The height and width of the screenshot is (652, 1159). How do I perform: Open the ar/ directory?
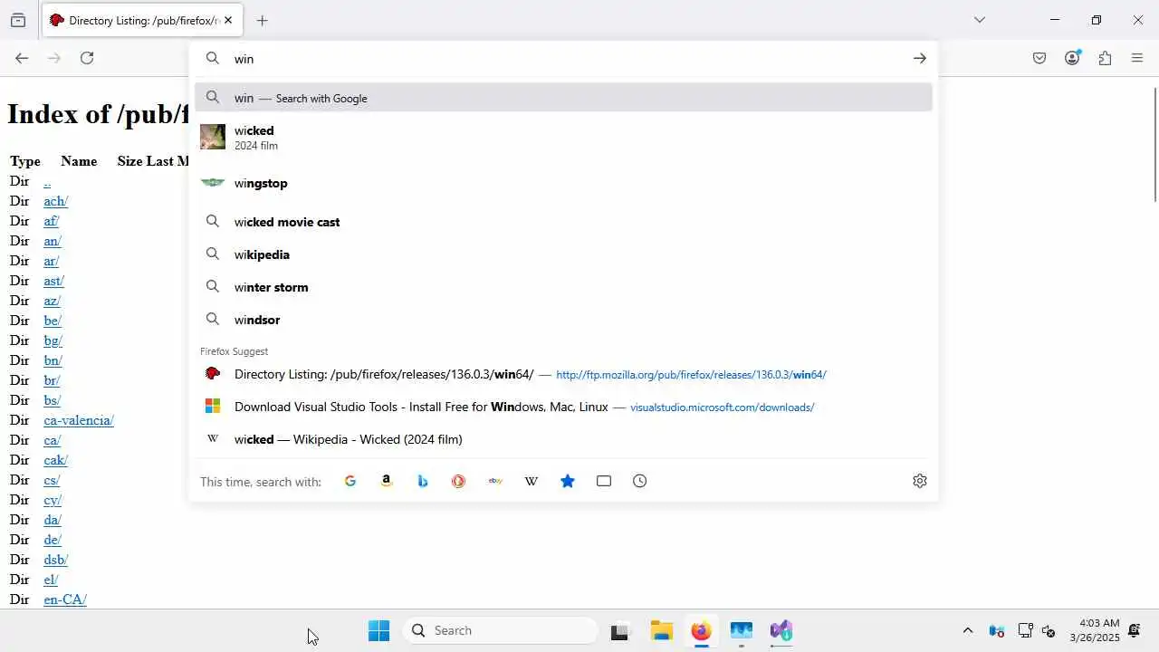click(52, 261)
